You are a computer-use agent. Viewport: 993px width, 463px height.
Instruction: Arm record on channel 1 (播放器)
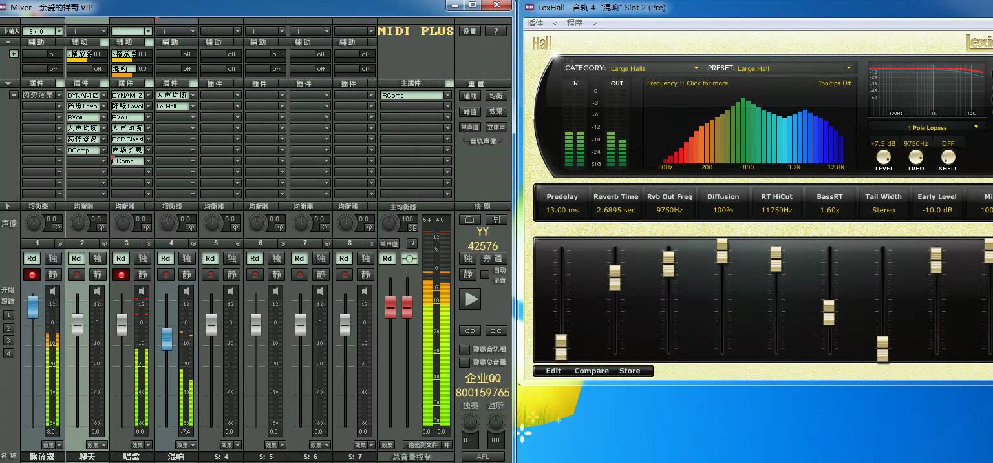point(32,274)
